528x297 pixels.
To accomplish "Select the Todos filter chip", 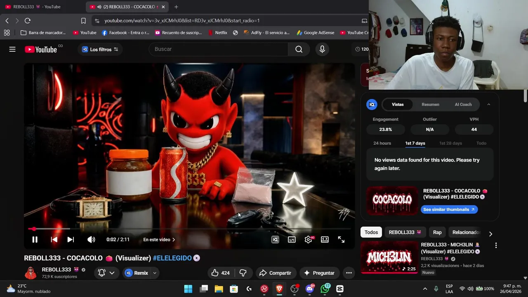I will click(x=371, y=232).
